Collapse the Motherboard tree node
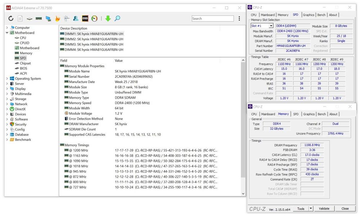360x217 pixels. [7, 33]
